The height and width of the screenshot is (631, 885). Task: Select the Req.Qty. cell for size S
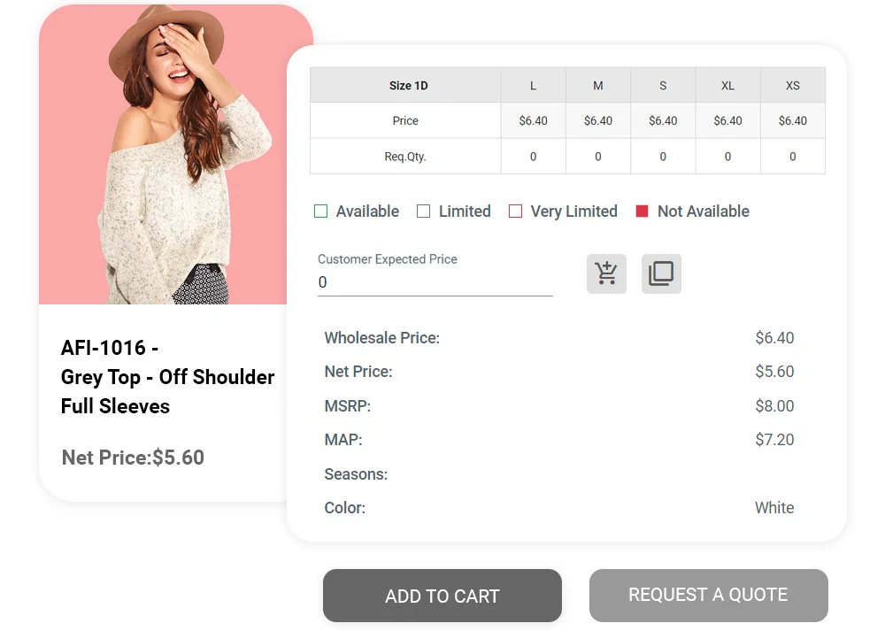tap(663, 157)
